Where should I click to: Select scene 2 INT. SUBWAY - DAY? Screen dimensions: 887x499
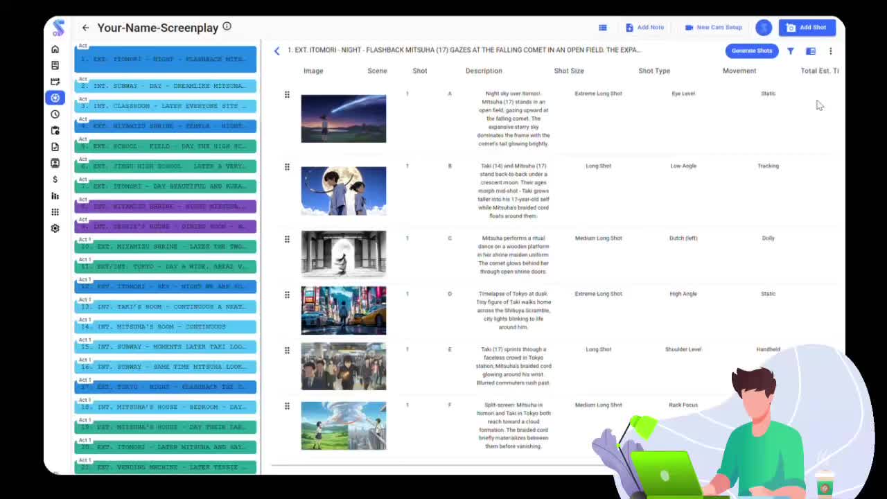(166, 86)
